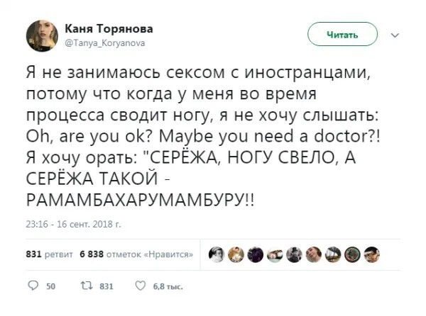Open the tweet options chevron menu
Viewport: 426px width, 316px height.
[395, 35]
